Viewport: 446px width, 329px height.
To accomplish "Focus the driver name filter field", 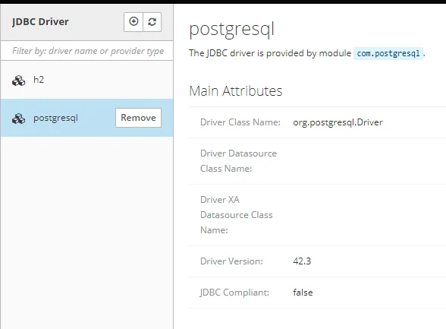I will [x=86, y=51].
